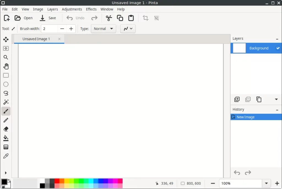Select the Lasso Select tool
The image size is (282, 189).
6,93
